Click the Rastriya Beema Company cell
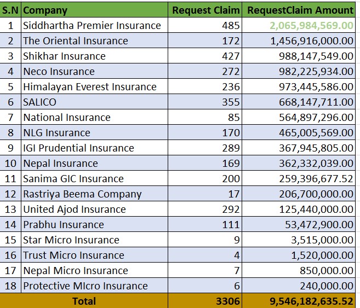This screenshot has height=308, width=360. (x=82, y=194)
